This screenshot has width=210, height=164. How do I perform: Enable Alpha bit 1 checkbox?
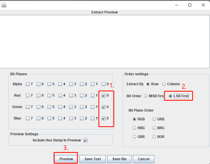pos(93,84)
